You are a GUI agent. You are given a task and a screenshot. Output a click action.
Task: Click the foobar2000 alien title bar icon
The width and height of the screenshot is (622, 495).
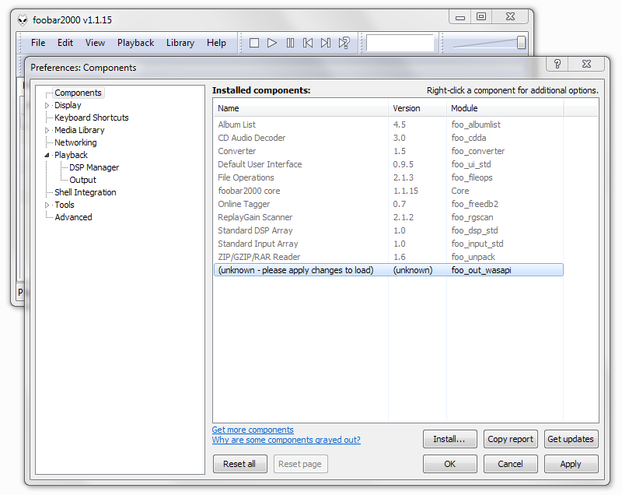coord(22,19)
